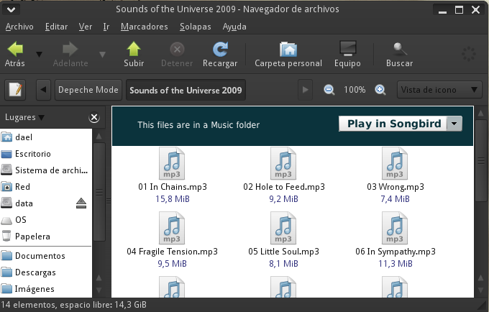Click the 05 Little Soul.mp3 filename
489x312 pixels.
click(284, 252)
